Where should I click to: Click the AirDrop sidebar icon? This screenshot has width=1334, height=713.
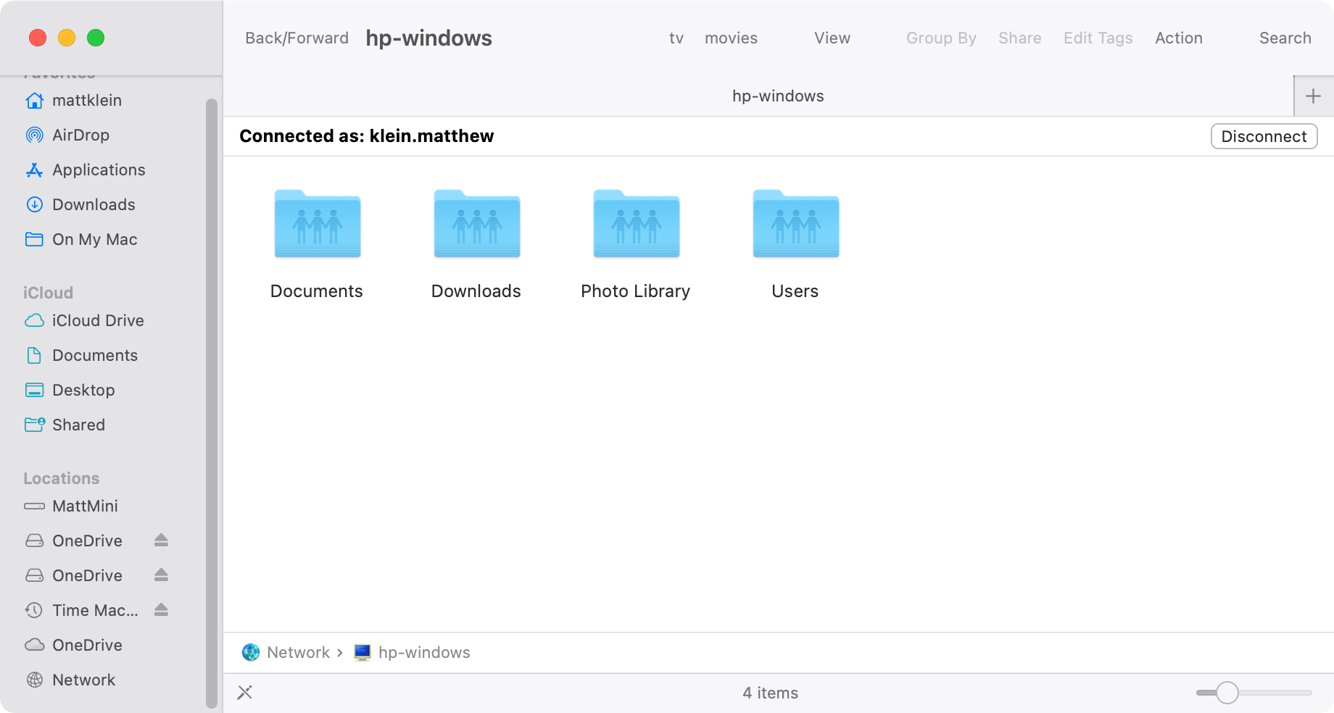point(34,135)
